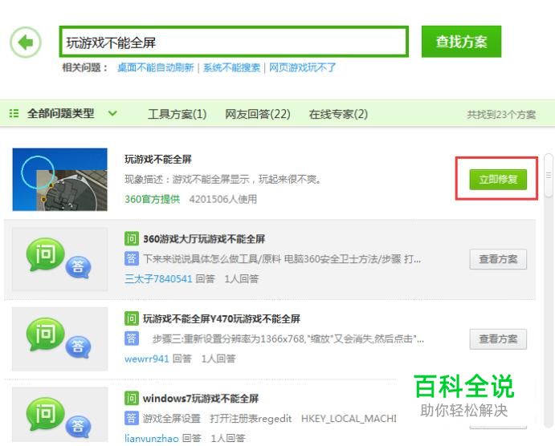This screenshot has height=446, width=555.
Task: Click the answer snippet 步骤三:重新设置分辨率为1366x768
Action: point(288,339)
